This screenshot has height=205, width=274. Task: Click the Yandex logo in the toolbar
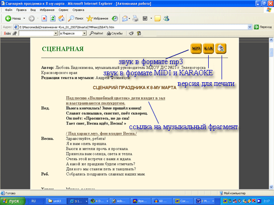[7, 33]
